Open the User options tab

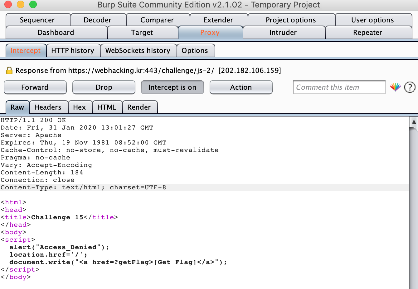(373, 20)
